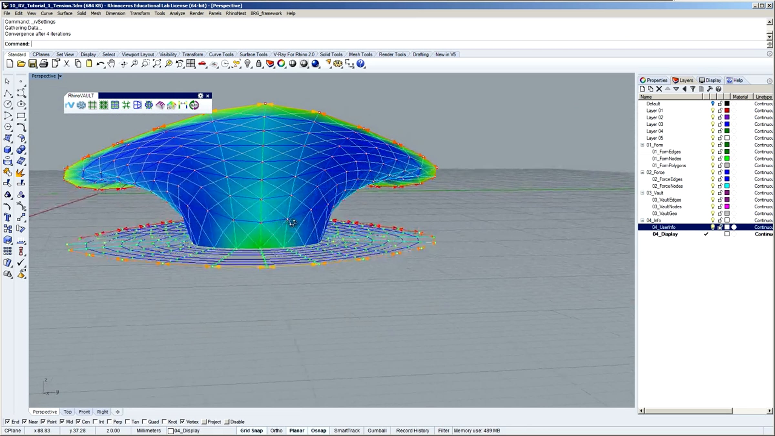Click the Save file icon
This screenshot has height=436, width=775.
[32, 64]
